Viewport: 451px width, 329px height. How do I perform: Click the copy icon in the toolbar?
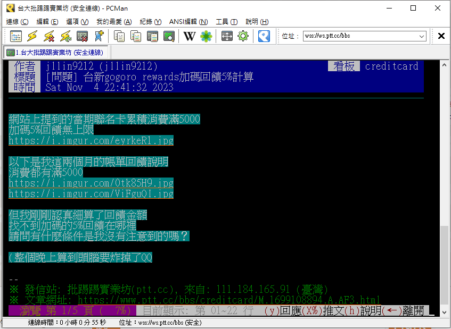pyautogui.click(x=119, y=36)
